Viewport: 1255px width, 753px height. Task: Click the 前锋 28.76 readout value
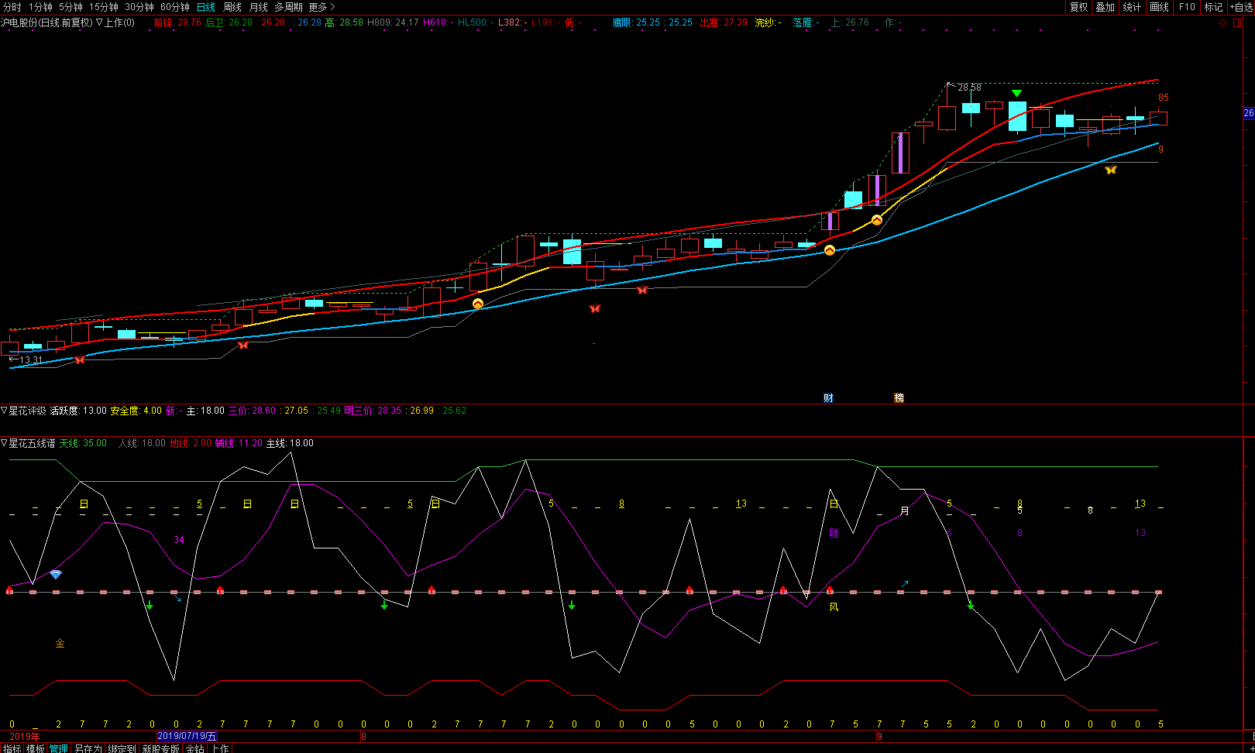tap(177, 22)
